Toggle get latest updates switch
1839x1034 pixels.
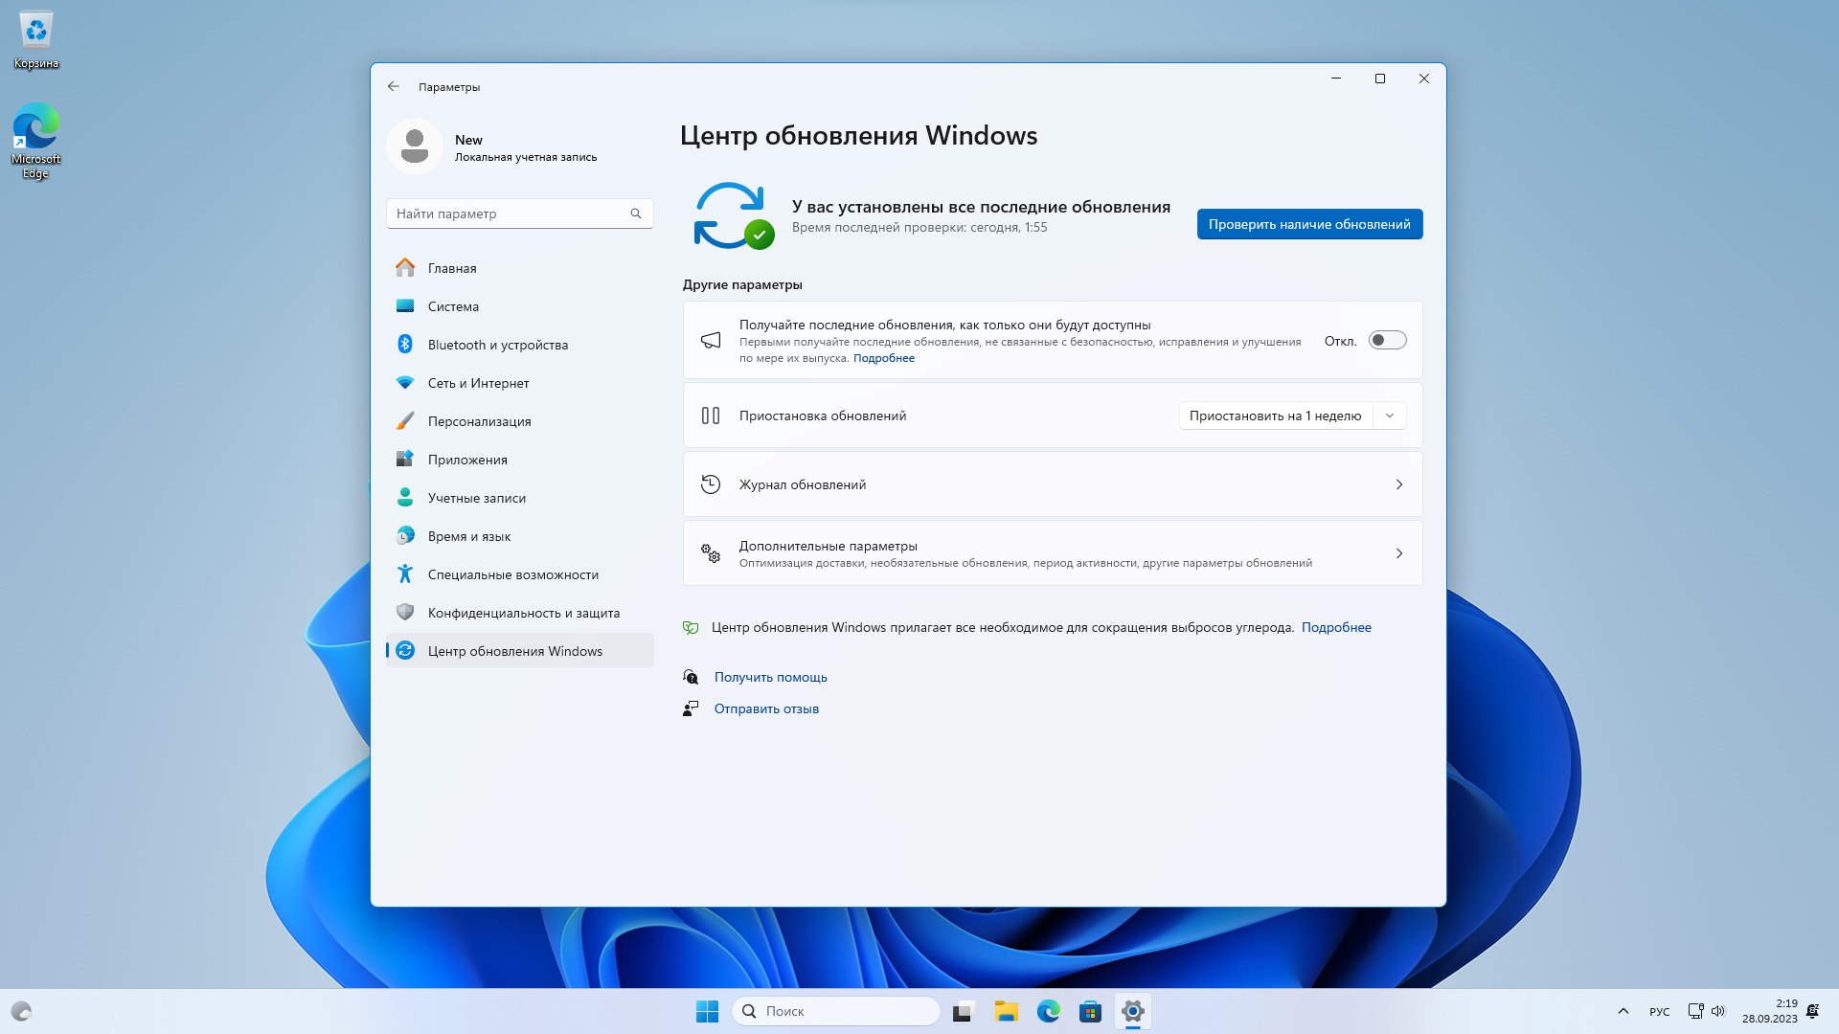click(1387, 341)
